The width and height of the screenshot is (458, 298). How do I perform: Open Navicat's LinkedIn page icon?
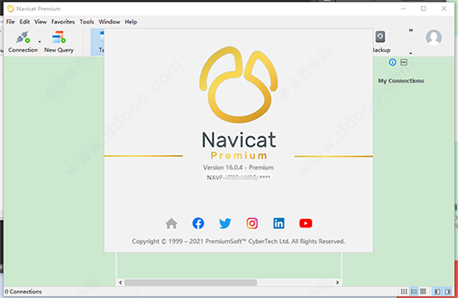279,223
